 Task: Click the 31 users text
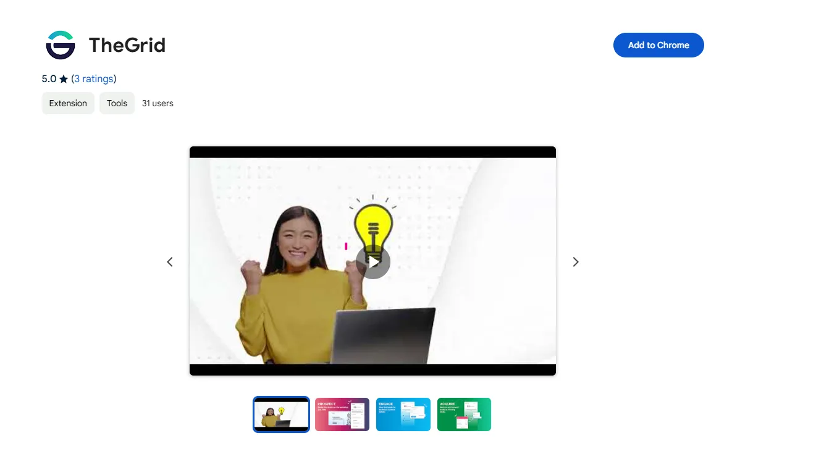pos(158,103)
